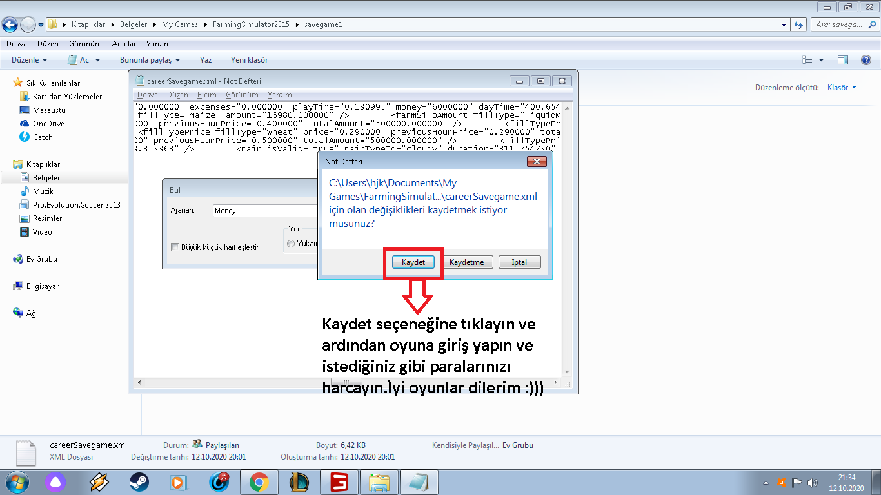Open Notepad's Dosya menu
Screen dimensions: 881x495
click(147, 95)
